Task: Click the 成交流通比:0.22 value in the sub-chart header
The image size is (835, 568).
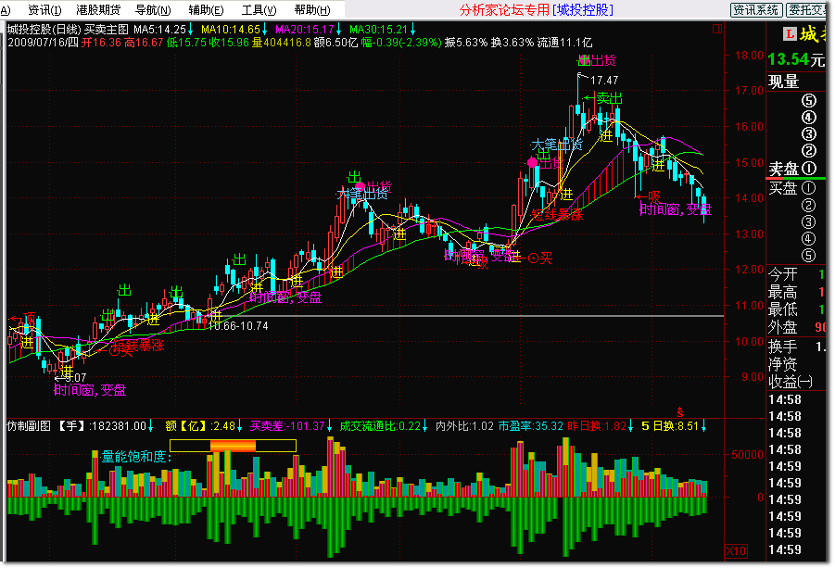Action: (380, 426)
